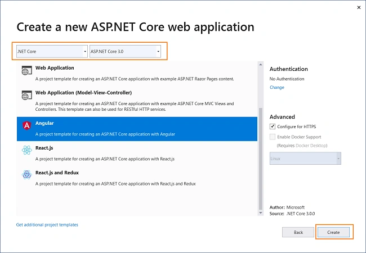Click the No Authentication text
This screenshot has width=366, height=253.
tap(287, 79)
